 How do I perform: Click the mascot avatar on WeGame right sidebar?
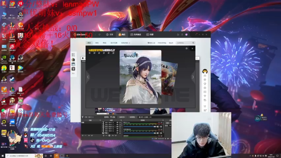click(205, 71)
